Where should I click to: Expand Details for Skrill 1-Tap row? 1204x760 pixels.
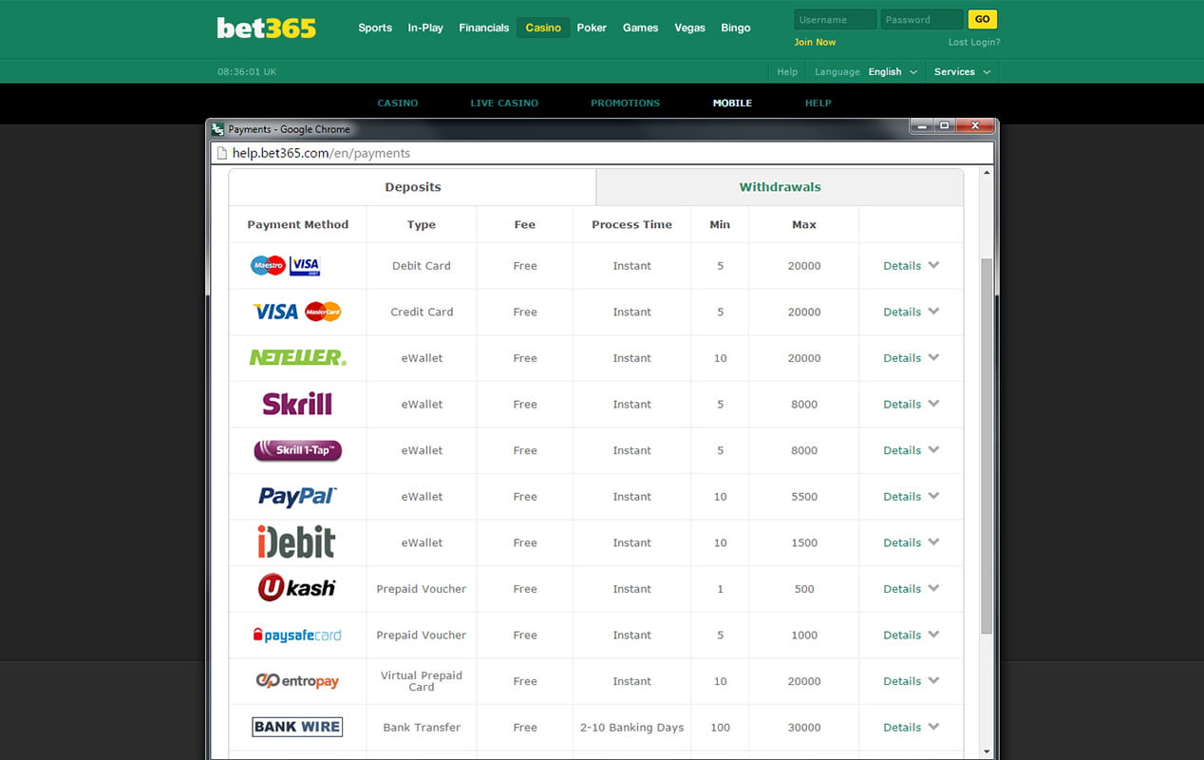(911, 450)
